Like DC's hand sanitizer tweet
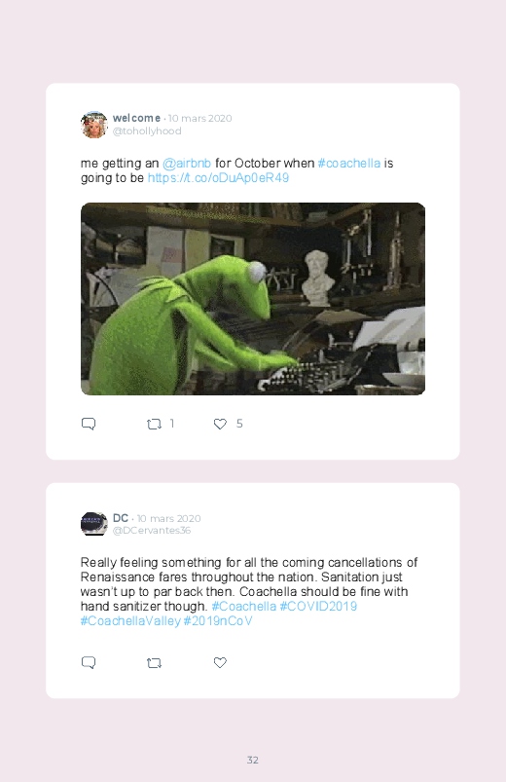This screenshot has height=782, width=506. (220, 662)
